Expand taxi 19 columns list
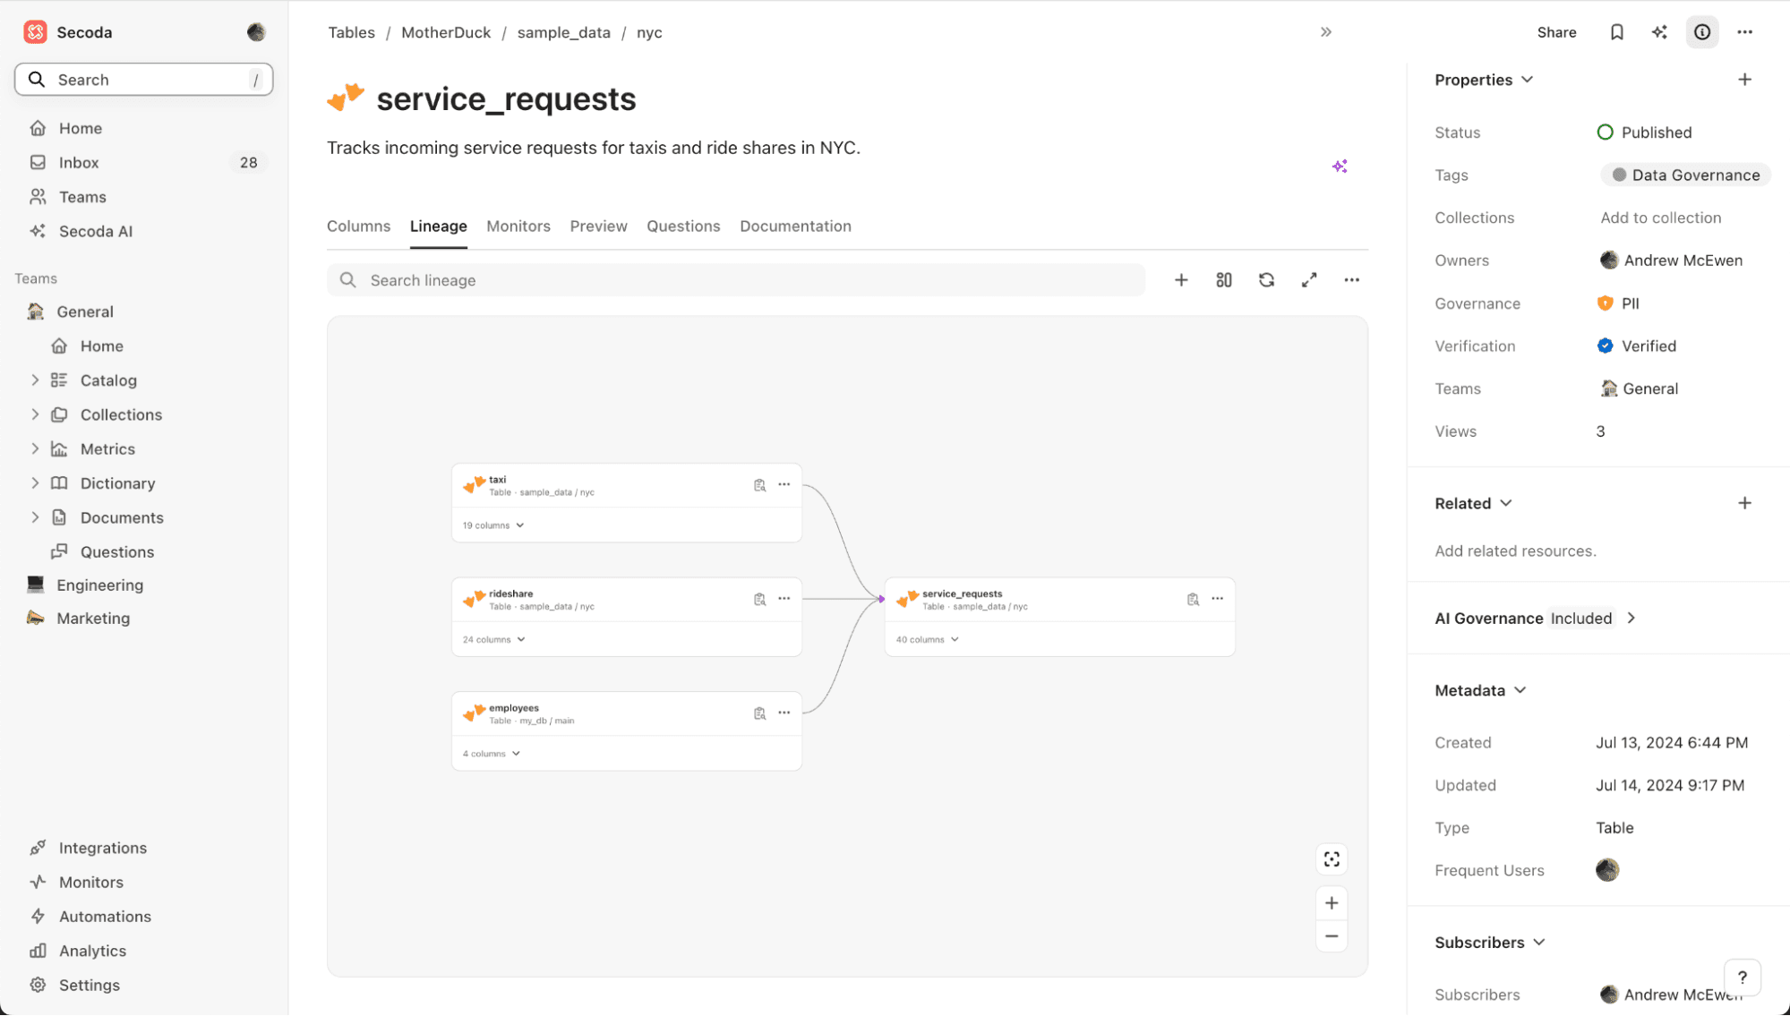The width and height of the screenshot is (1790, 1016). click(x=493, y=525)
